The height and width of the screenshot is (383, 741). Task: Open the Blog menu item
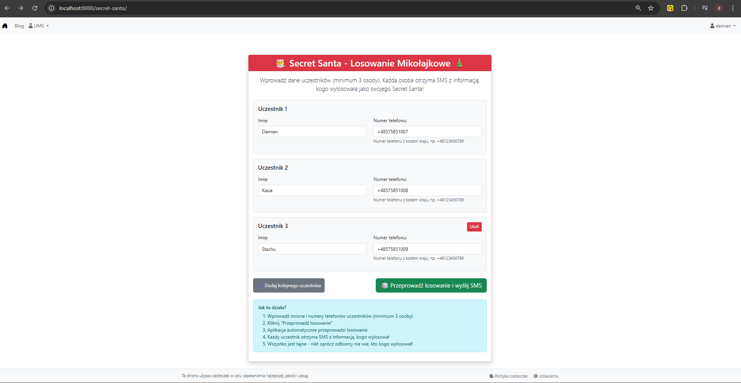pos(19,26)
